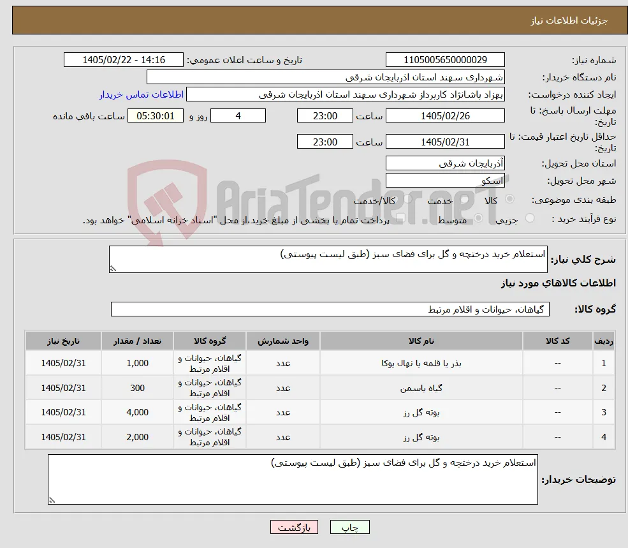Screen dimensions: 628x548
Task: Click the quantity cell 300
Action: (x=137, y=388)
